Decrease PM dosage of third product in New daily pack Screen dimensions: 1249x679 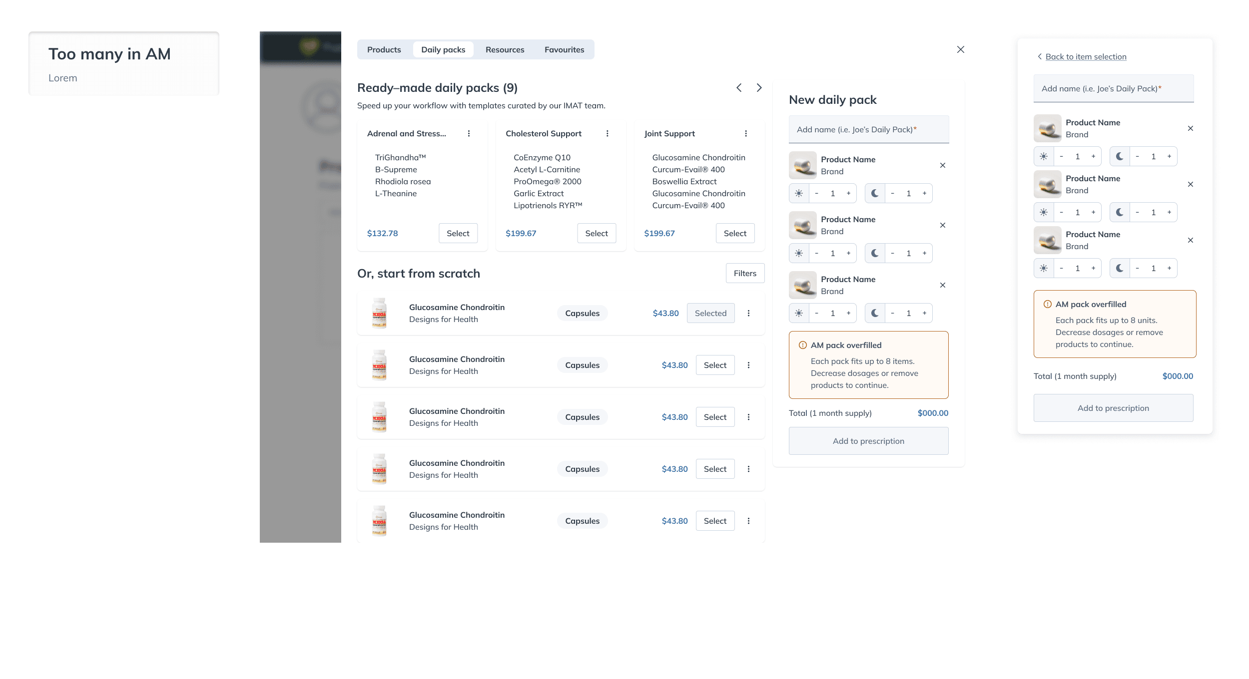click(892, 313)
